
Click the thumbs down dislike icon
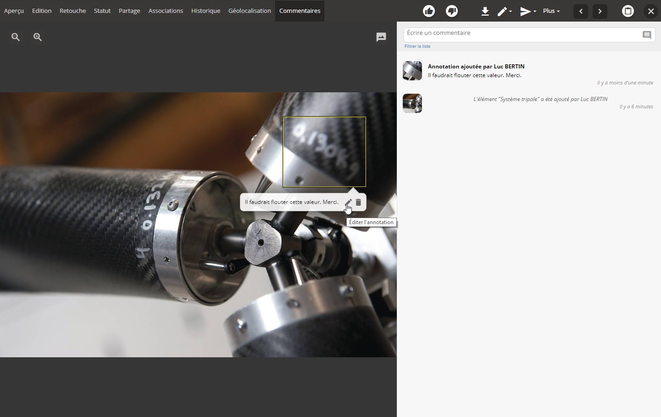click(452, 11)
